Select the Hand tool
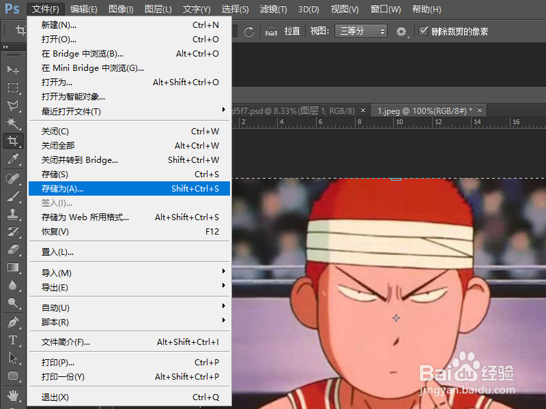Screen dimensions: 546x409 [x=13, y=395]
